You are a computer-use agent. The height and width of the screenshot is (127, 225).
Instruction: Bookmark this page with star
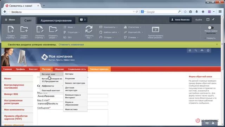(185, 12)
